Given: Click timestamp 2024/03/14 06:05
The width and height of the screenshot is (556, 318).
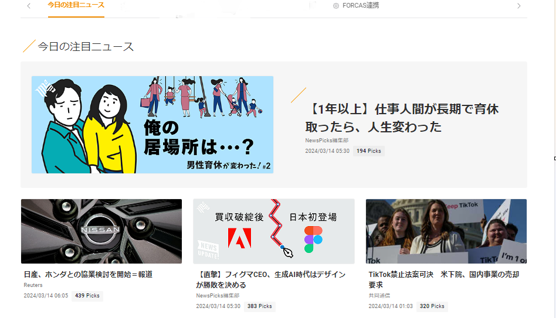Looking at the screenshot, I should tap(46, 296).
